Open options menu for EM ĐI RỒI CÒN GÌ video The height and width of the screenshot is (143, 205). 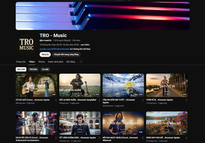click(56, 138)
